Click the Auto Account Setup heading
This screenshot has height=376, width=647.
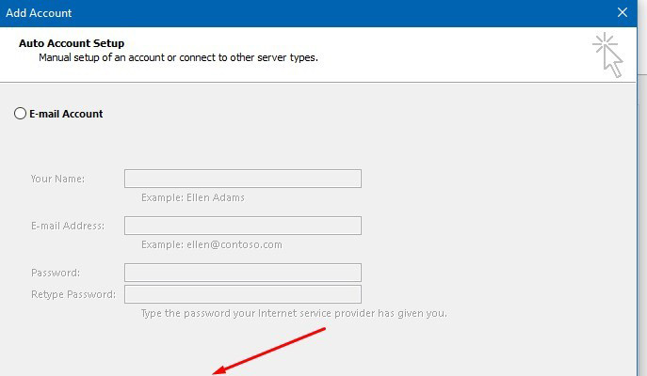pyautogui.click(x=72, y=43)
